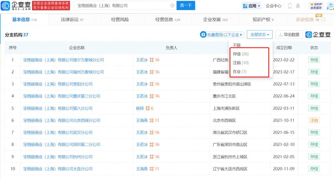Viewport: 334px width, 179px height.
Task: Click the Qcc.com logo icon
Action: click(5, 6)
